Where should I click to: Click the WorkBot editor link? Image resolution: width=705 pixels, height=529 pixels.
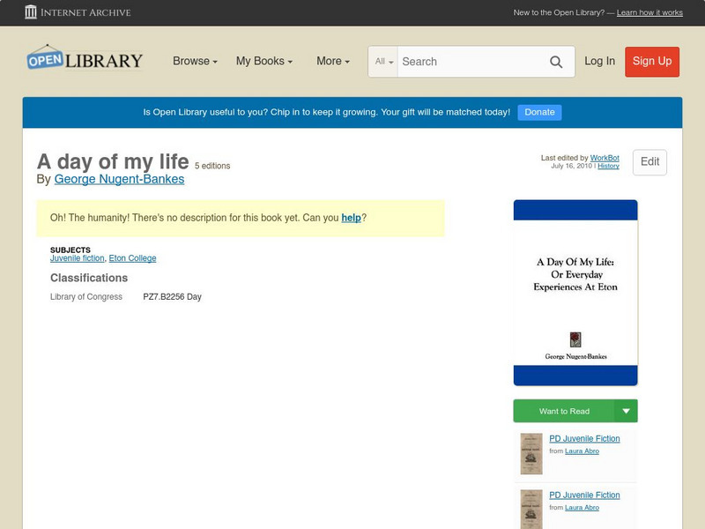coord(605,157)
